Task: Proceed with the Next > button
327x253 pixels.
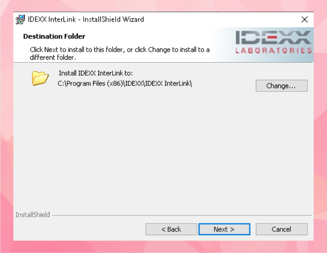Action: pyautogui.click(x=224, y=229)
